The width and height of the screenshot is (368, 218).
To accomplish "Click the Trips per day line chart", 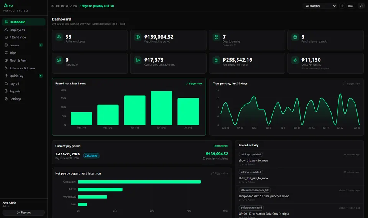I will pyautogui.click(x=290, y=109).
